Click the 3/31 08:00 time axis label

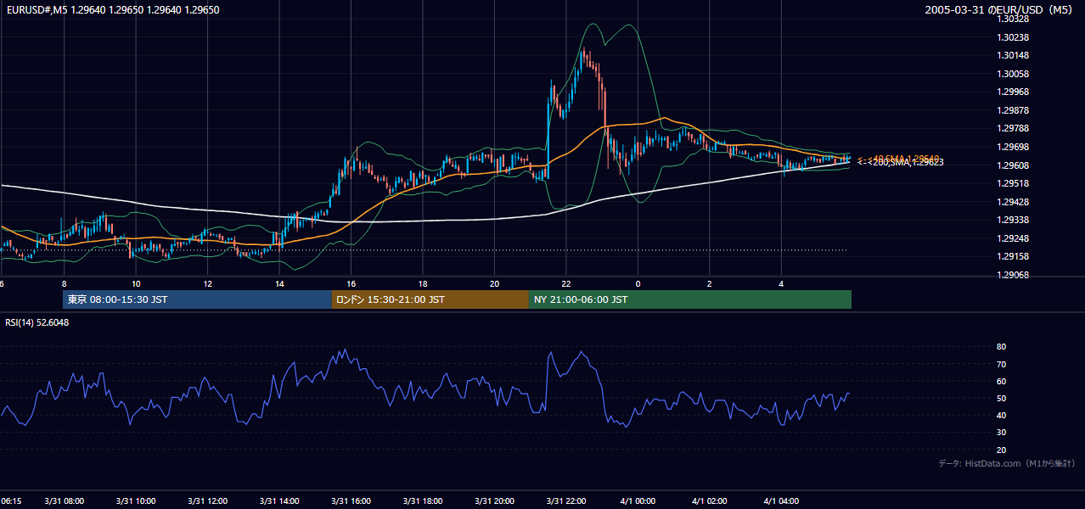click(x=64, y=501)
